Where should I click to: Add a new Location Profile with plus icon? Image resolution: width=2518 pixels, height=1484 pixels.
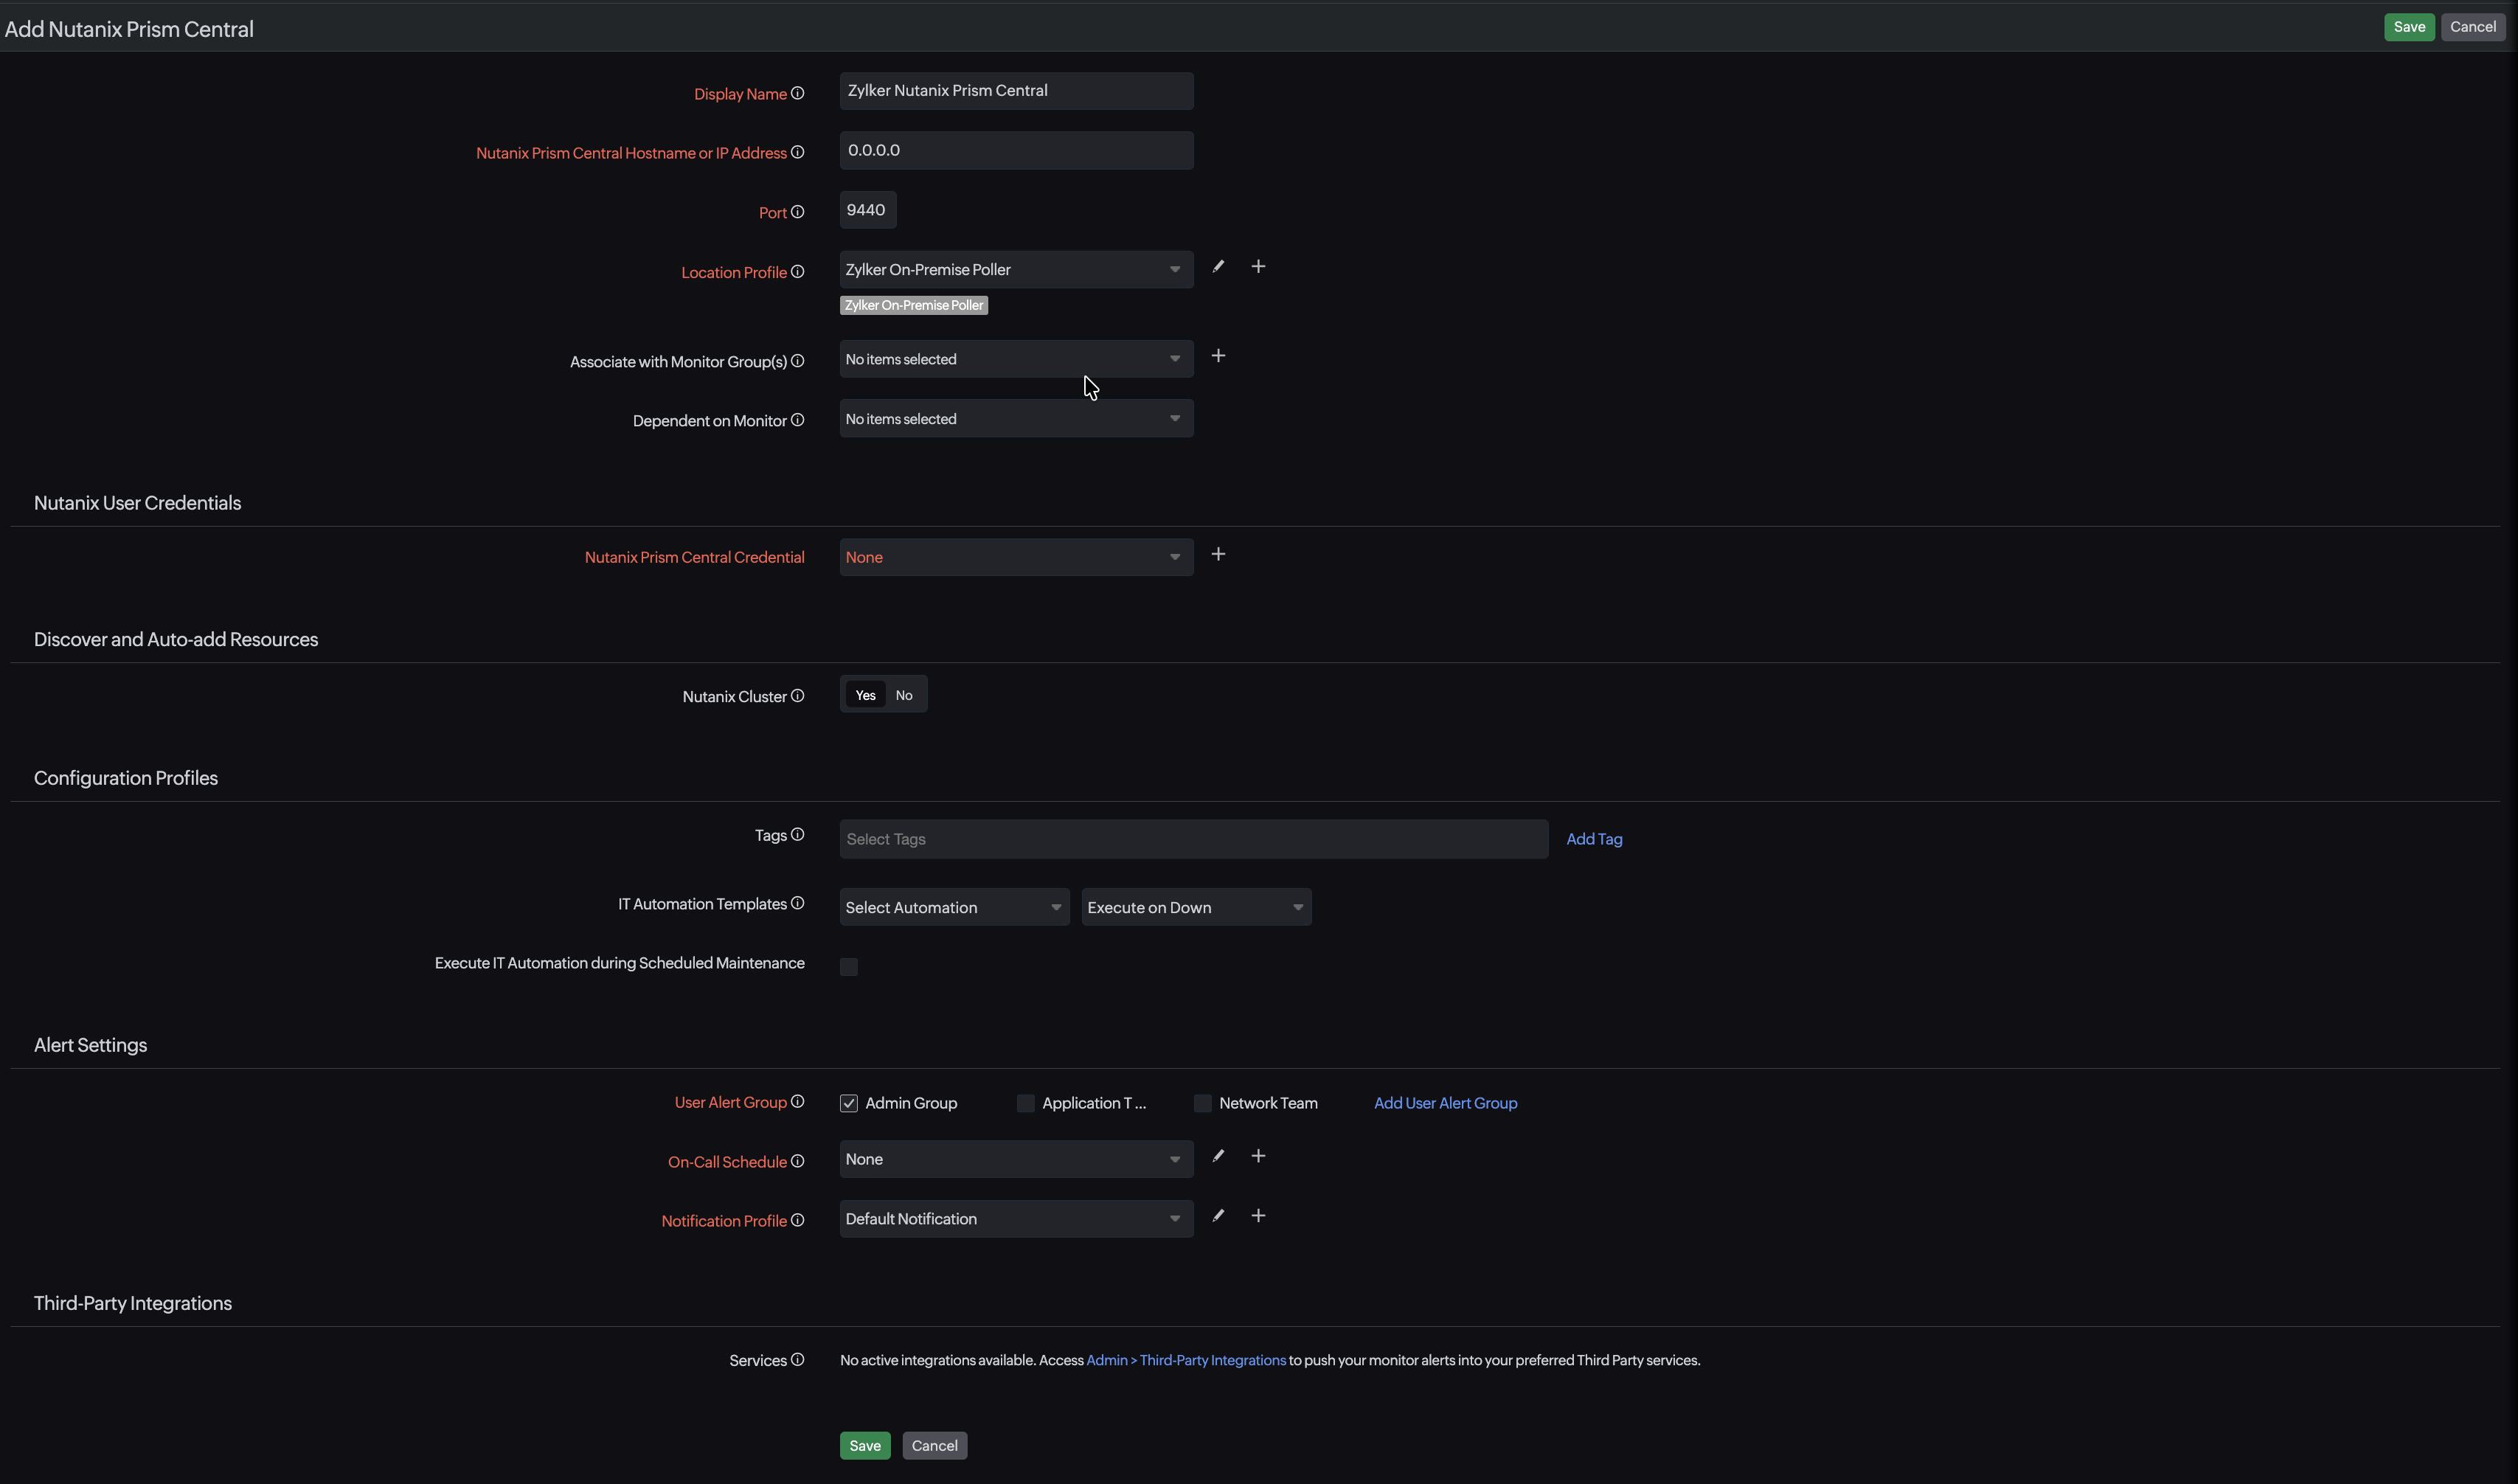click(1258, 266)
